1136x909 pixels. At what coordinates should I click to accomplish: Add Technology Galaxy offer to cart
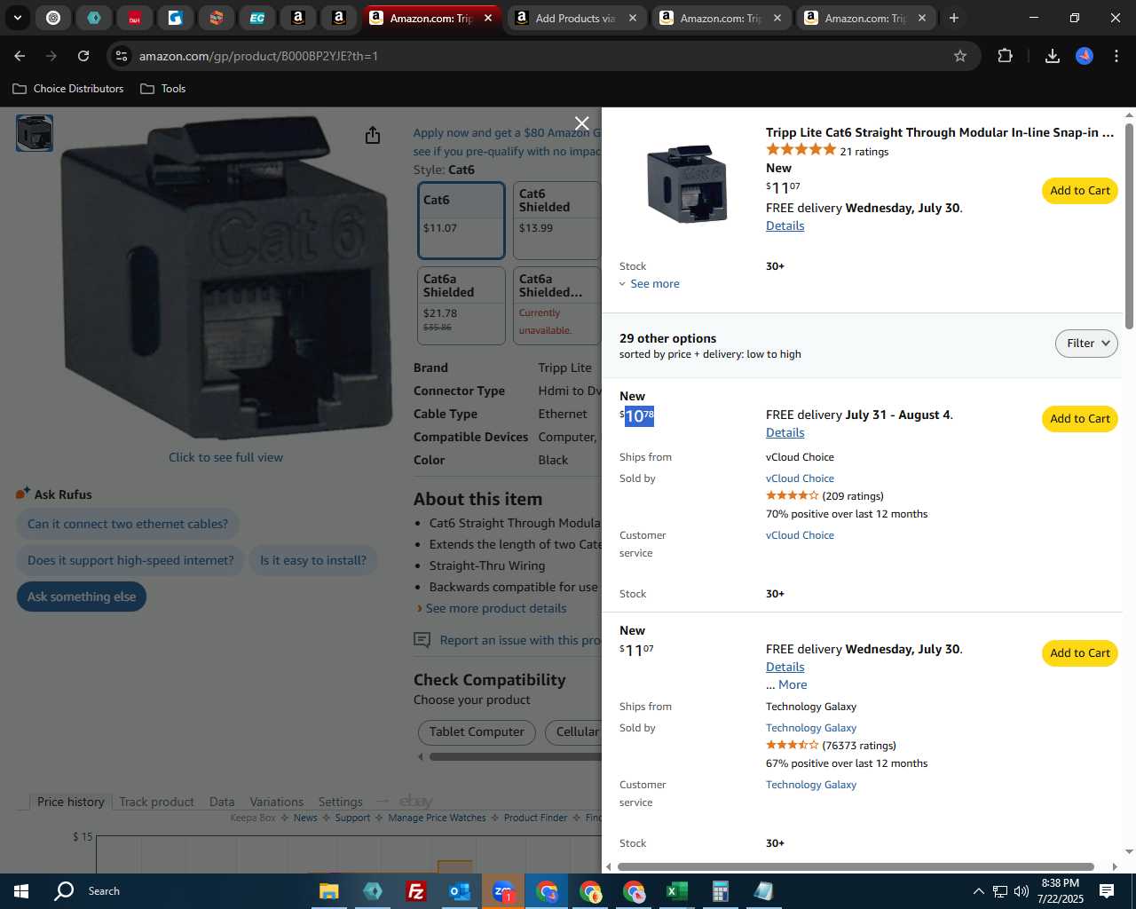(x=1080, y=653)
